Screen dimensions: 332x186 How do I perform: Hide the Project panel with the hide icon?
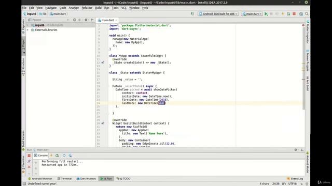[x=92, y=20]
